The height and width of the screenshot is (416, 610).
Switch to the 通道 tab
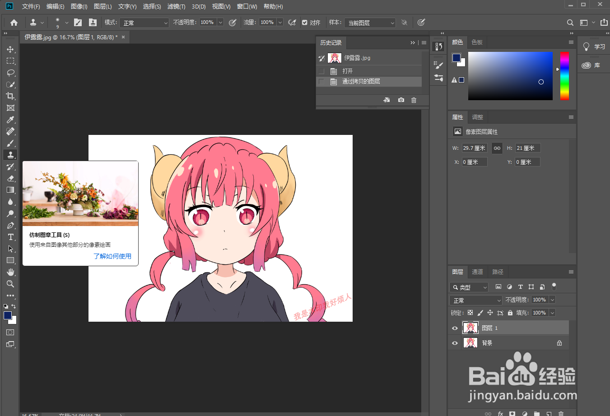pos(477,272)
